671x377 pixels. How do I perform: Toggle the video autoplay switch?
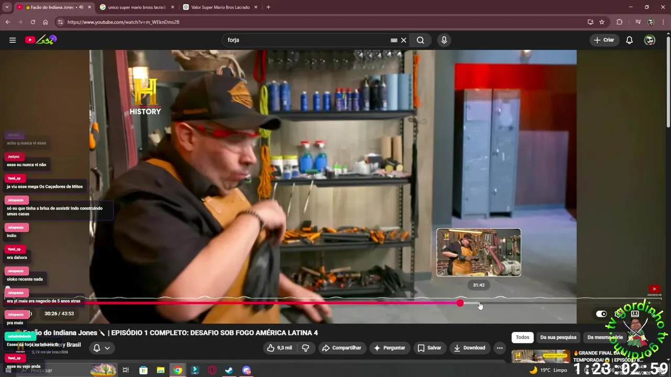601,314
